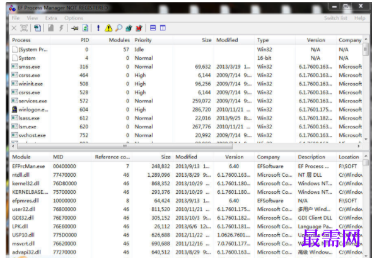This screenshot has width=372, height=258.
Task: Click the green arrows refresh icon
Action: click(85, 28)
